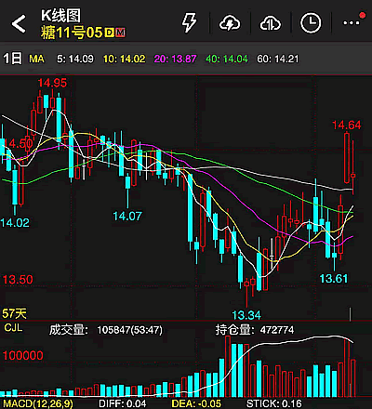Click the cloud lightning icon
The height and width of the screenshot is (409, 372).
(230, 23)
